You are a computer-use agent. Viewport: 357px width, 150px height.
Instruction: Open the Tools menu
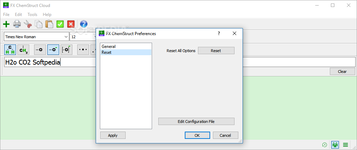[x=32, y=15]
